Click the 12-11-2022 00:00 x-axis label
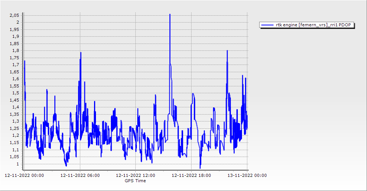 pyautogui.click(x=24, y=176)
